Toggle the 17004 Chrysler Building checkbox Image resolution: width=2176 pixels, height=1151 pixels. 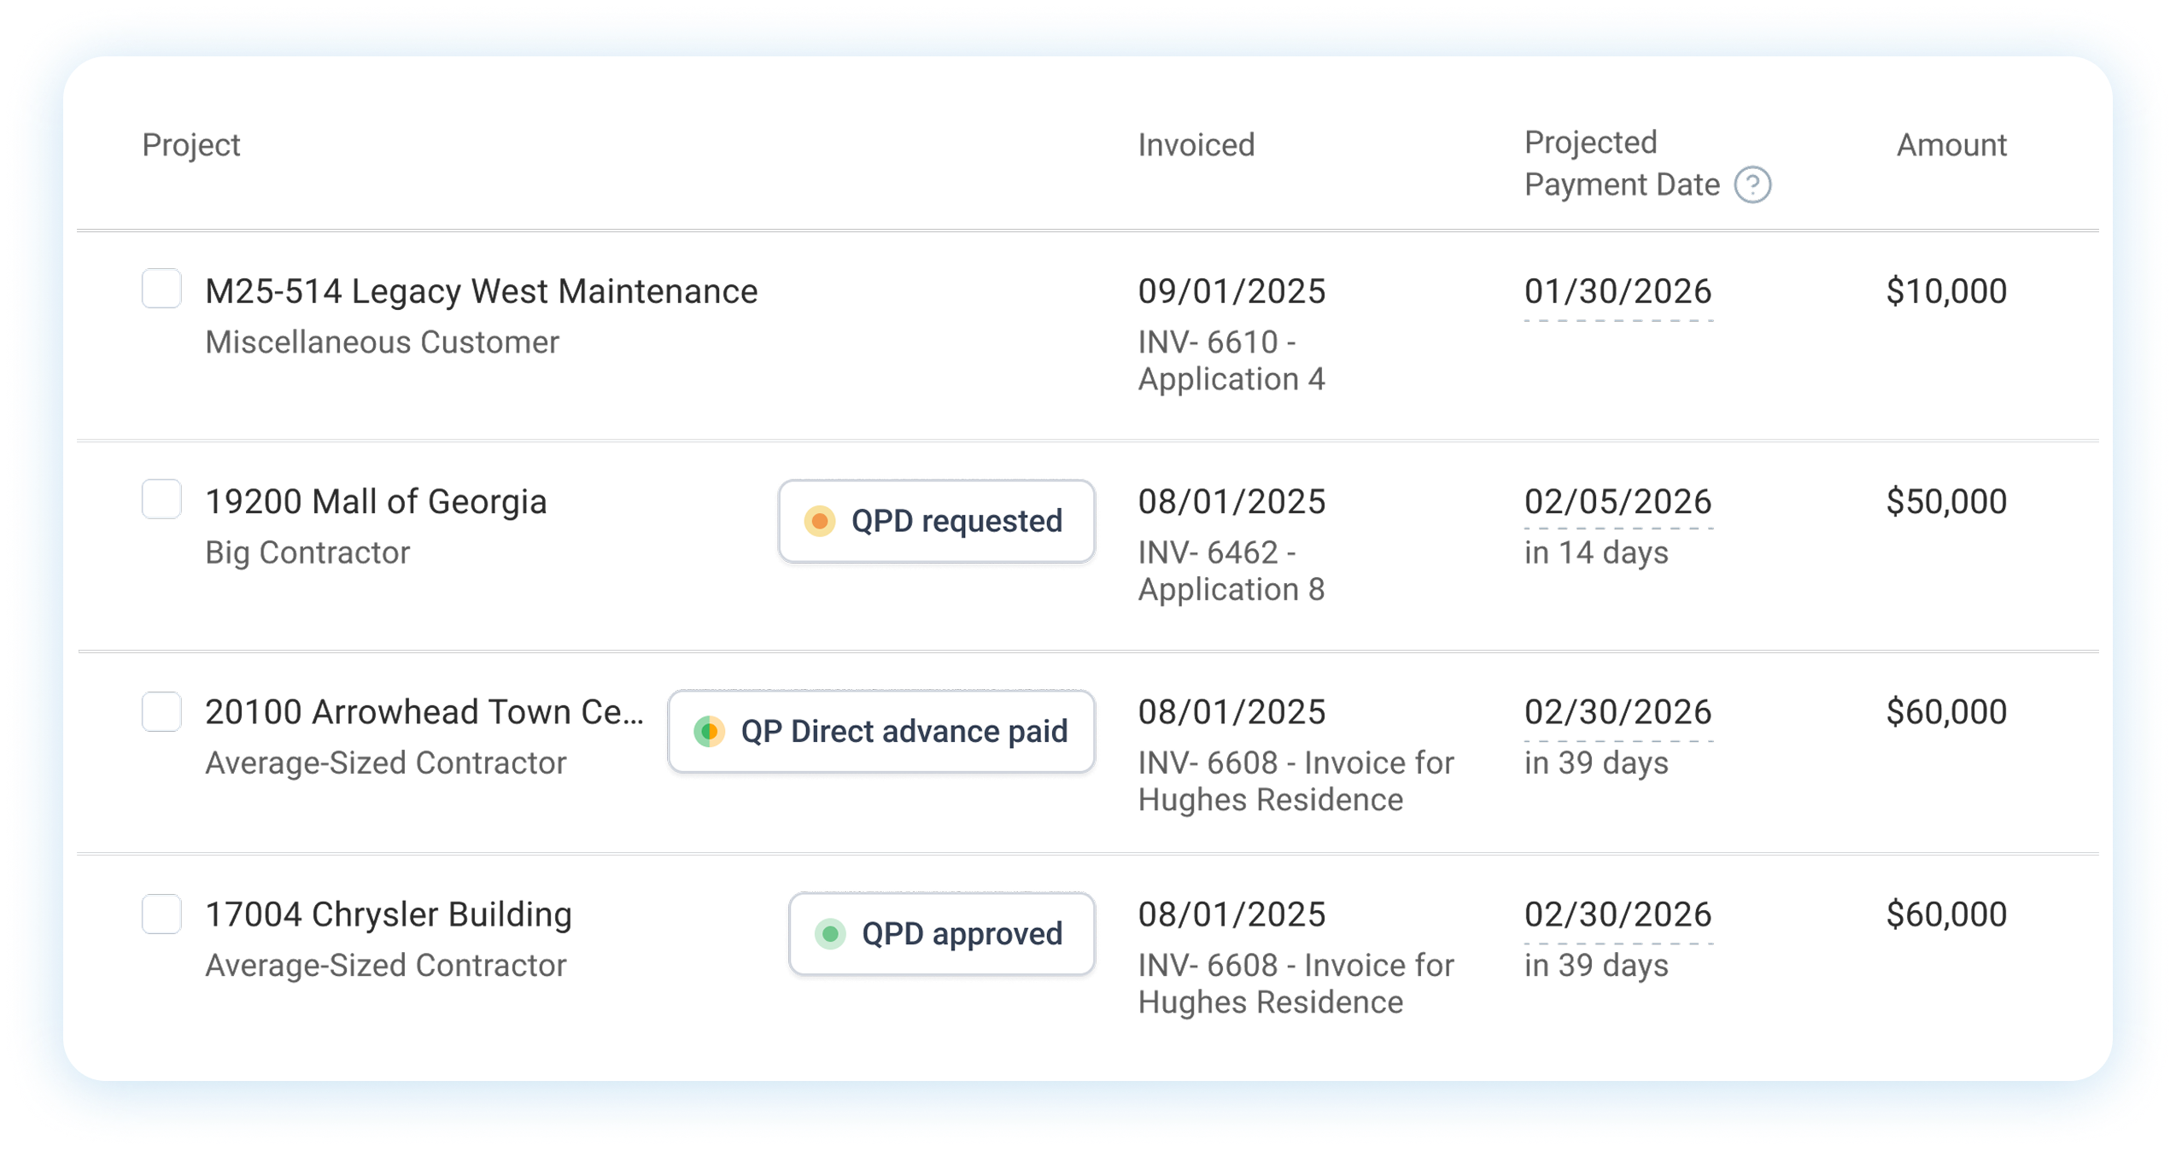161,914
